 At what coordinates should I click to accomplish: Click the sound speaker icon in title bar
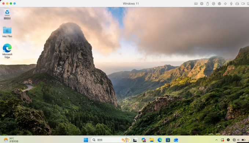coord(225,4)
